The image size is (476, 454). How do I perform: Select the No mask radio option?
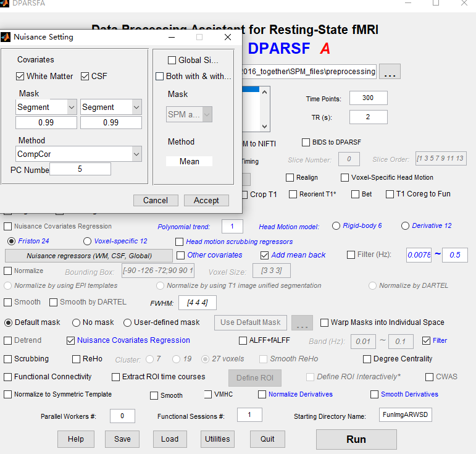76,322
